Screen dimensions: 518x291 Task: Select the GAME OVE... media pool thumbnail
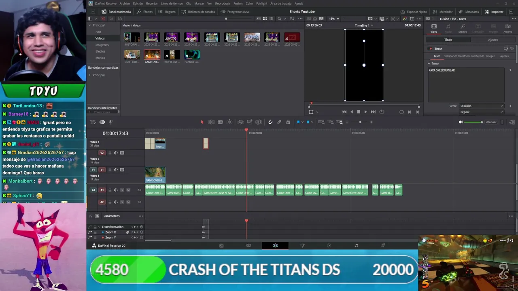152,55
